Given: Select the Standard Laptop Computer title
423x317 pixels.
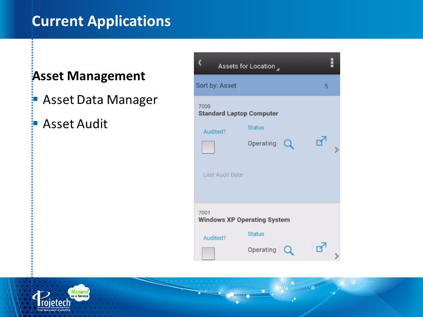Looking at the screenshot, I should pyautogui.click(x=238, y=114).
